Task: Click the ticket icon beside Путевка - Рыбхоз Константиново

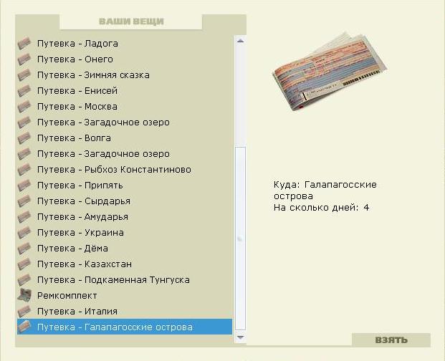Action: (x=24, y=169)
